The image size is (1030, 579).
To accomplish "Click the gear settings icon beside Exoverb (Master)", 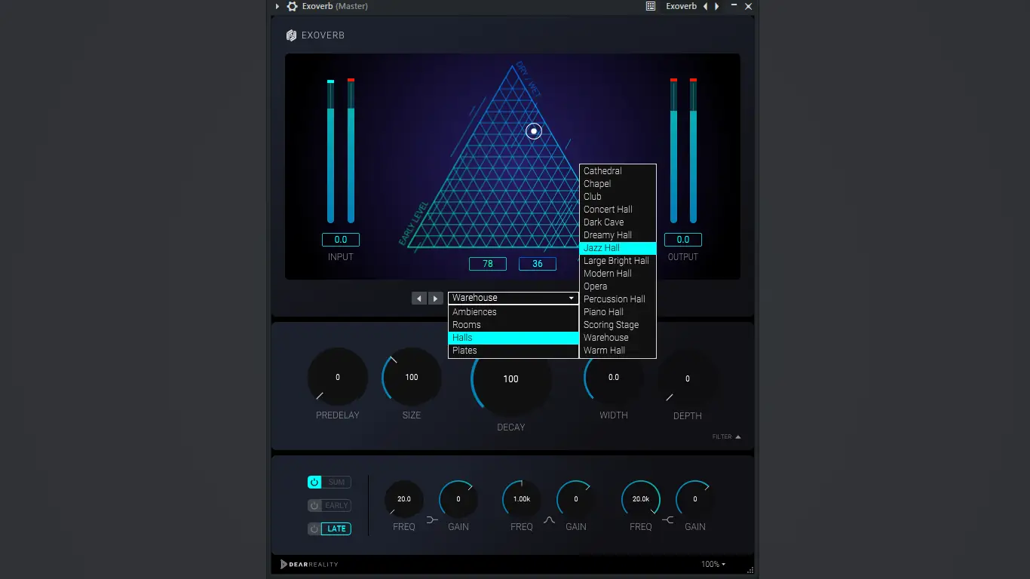I will 292,6.
